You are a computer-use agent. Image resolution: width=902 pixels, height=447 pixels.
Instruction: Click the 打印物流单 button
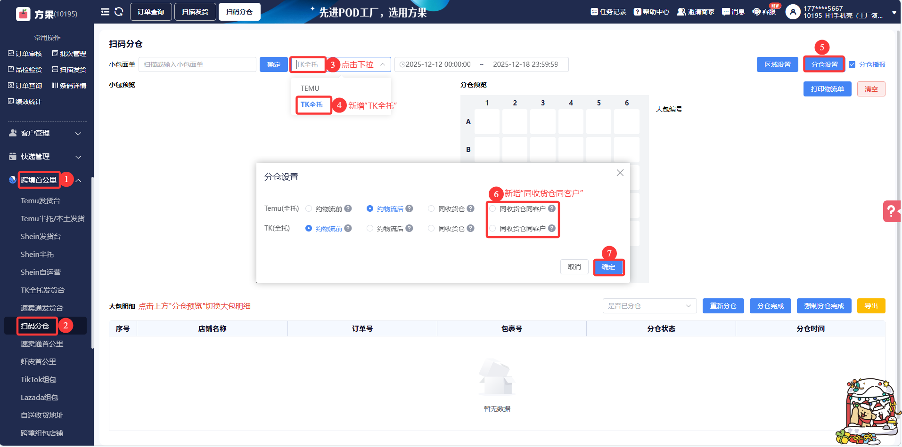click(827, 89)
